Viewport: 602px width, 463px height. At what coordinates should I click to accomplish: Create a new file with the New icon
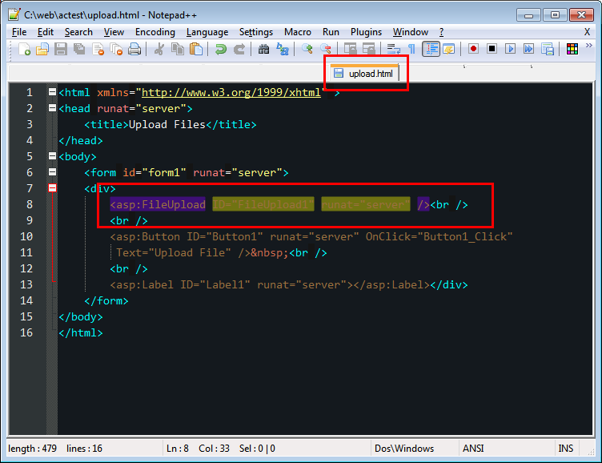(x=25, y=50)
